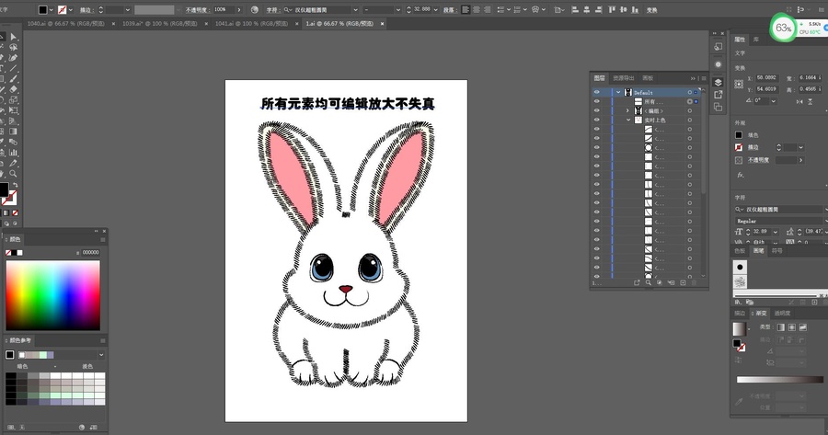Open the stroke color dropdown in control bar
The image size is (828, 435).
coord(71,10)
